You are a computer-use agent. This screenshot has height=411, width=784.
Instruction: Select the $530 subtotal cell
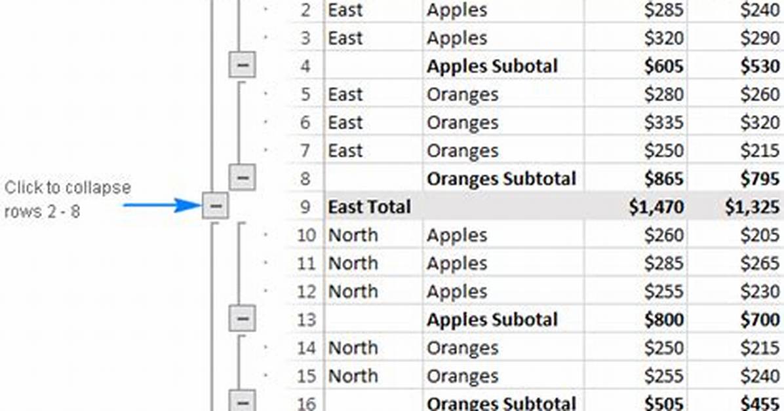click(735, 66)
